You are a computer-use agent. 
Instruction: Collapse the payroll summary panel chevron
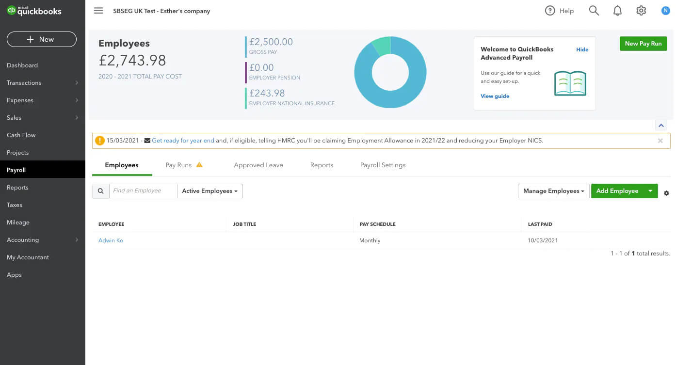pyautogui.click(x=660, y=126)
